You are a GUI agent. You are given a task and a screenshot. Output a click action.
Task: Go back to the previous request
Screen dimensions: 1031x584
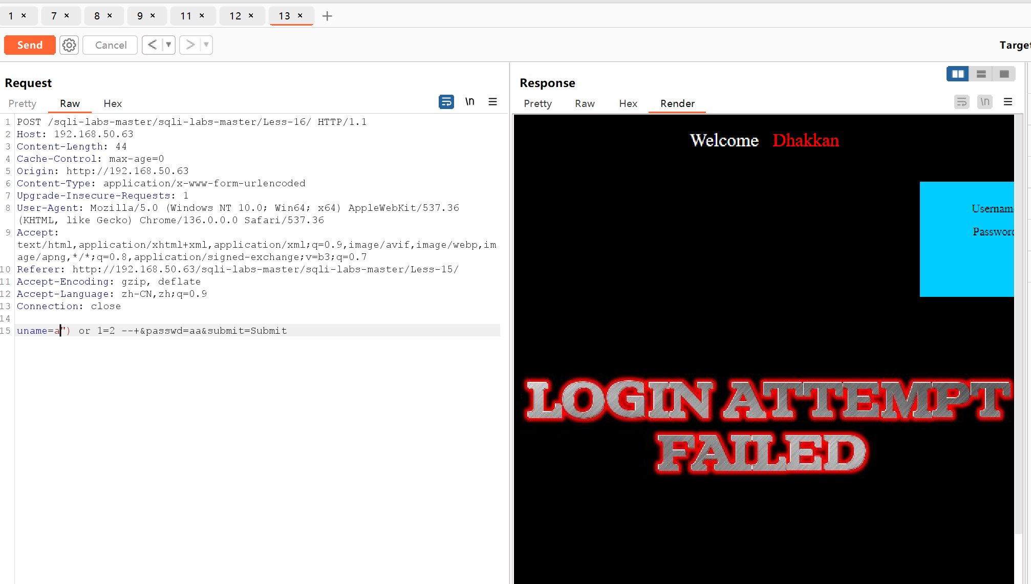(x=152, y=45)
